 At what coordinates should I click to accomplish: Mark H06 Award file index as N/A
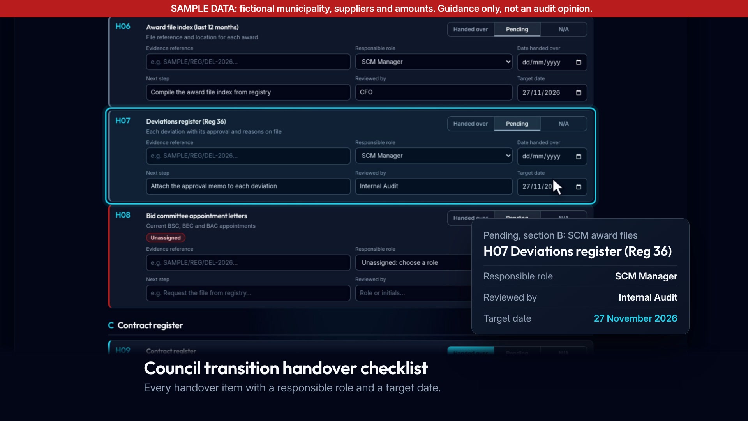[563, 30]
